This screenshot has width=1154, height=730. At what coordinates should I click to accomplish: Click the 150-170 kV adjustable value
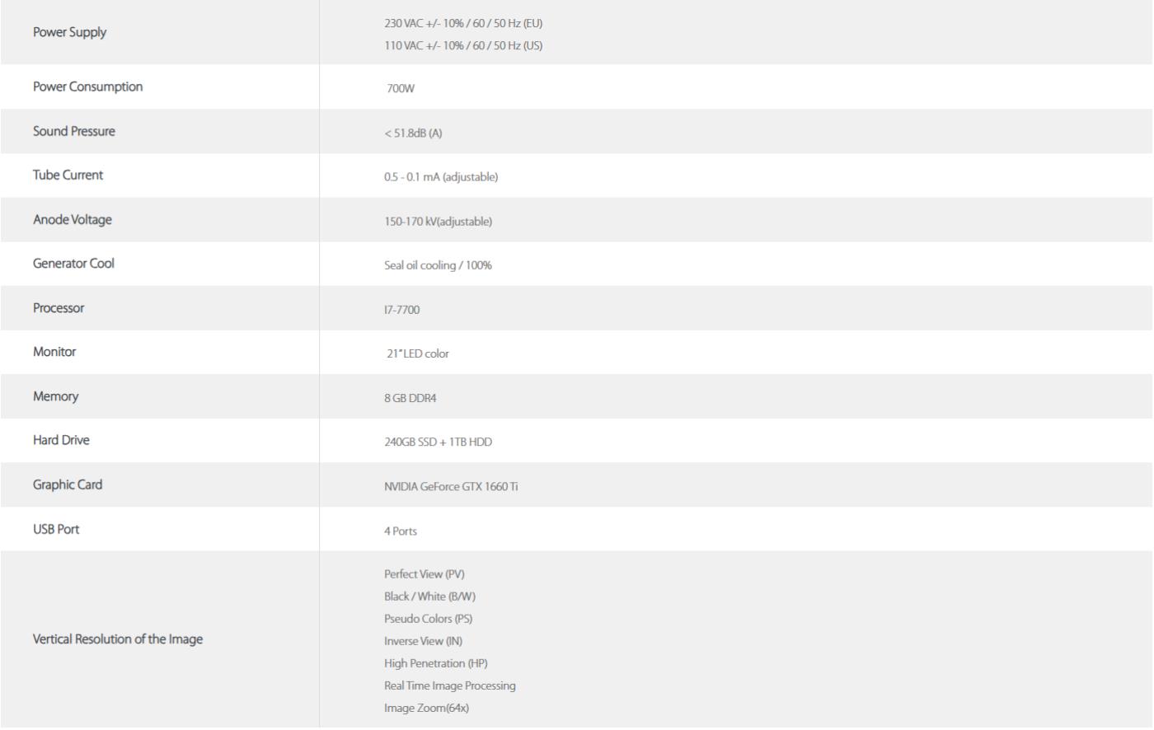pyautogui.click(x=438, y=222)
